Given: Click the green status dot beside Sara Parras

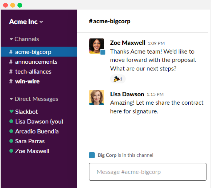Looking at the screenshot, I should click(x=11, y=141).
